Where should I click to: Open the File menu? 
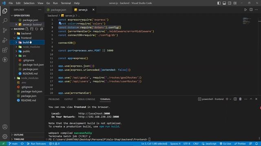click(x=11, y=3)
